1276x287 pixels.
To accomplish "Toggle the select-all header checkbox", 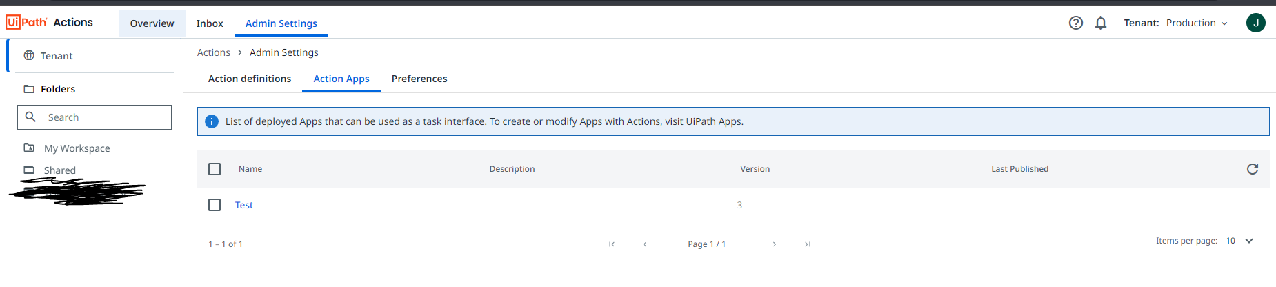I will tap(215, 169).
